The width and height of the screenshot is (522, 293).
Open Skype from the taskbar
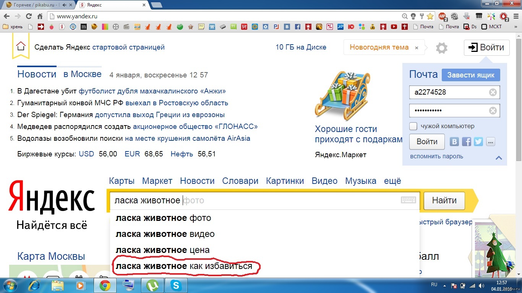(x=177, y=285)
